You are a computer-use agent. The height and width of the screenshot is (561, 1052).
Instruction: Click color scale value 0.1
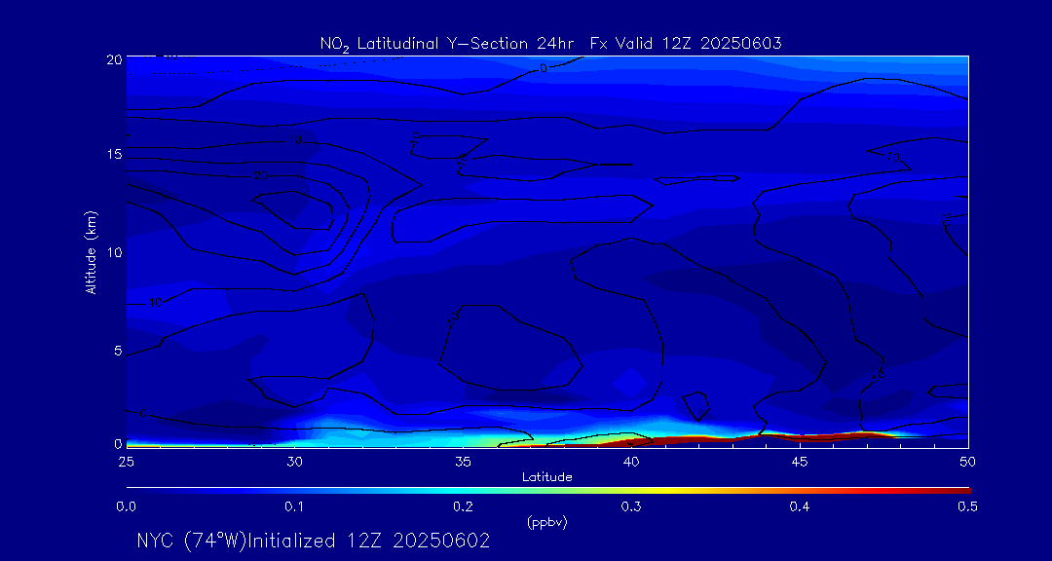(x=294, y=507)
